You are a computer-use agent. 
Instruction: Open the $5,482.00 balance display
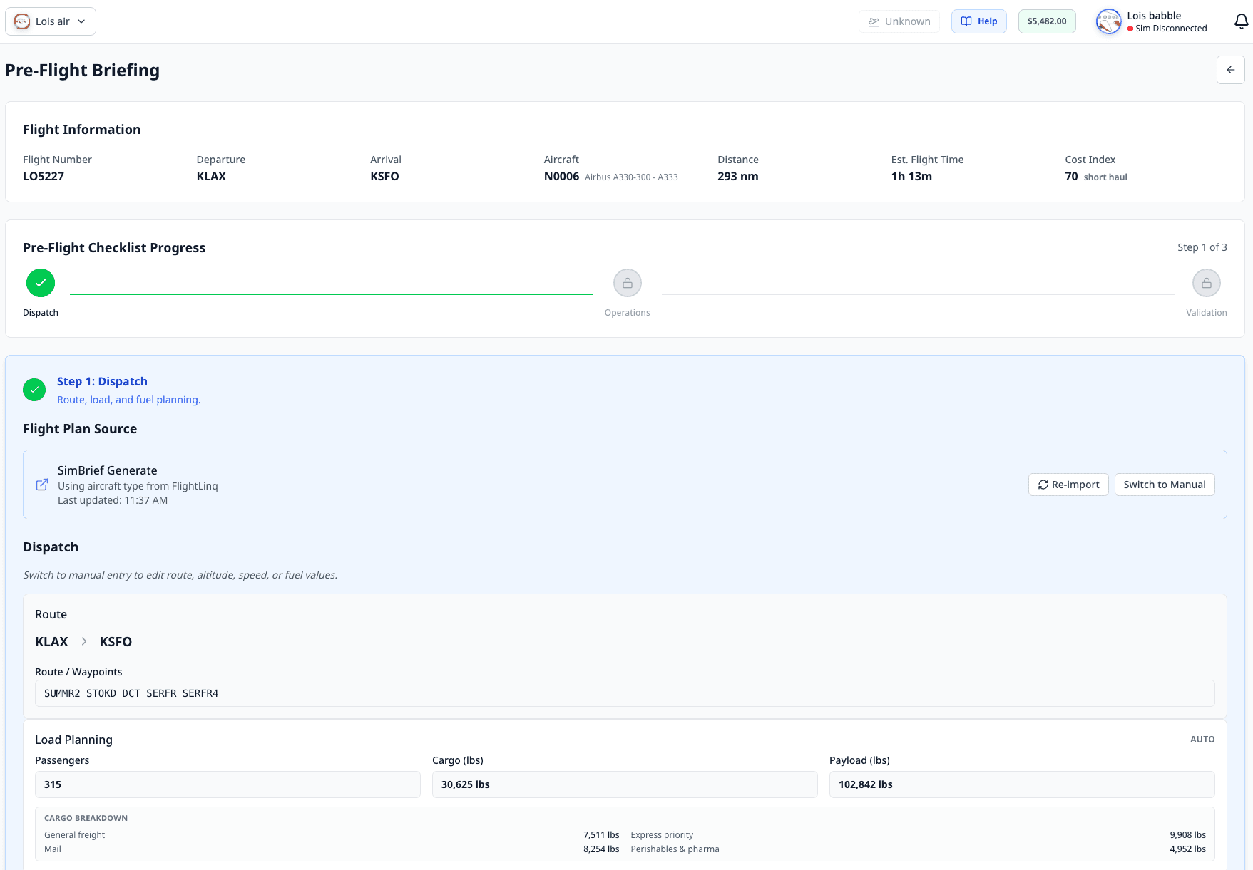click(x=1046, y=21)
